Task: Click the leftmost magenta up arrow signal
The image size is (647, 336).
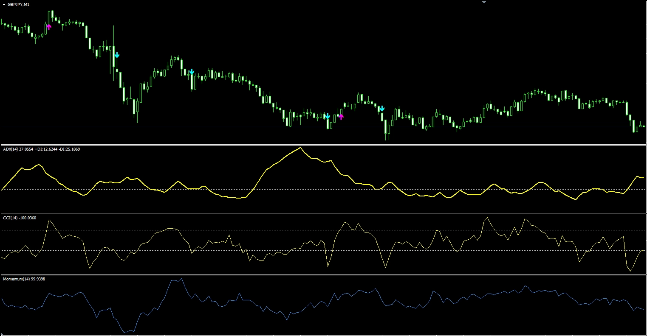Action: 49,27
